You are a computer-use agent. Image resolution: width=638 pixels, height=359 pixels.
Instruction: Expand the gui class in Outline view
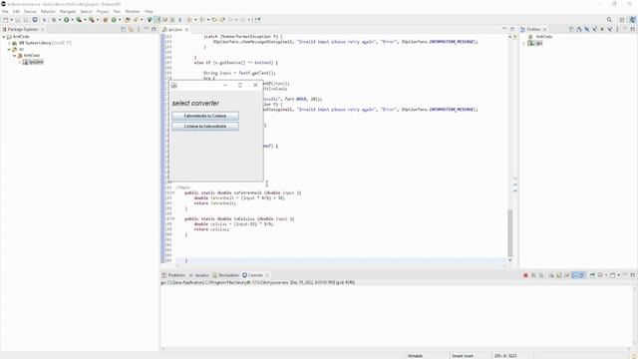[x=524, y=43]
